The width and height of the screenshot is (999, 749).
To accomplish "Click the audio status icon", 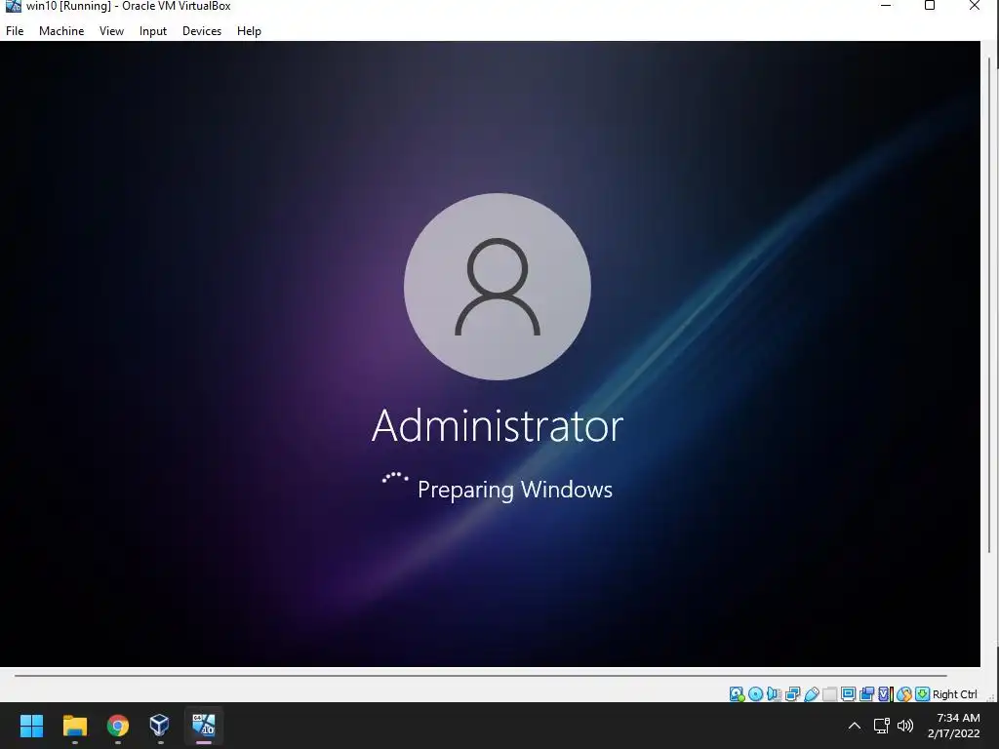I will 774,694.
